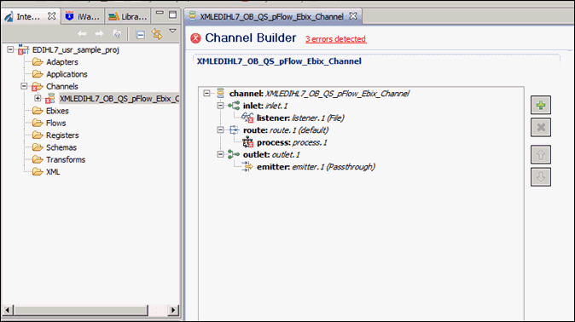Collapse the Channels folder node
The image size is (575, 322).
coord(24,86)
